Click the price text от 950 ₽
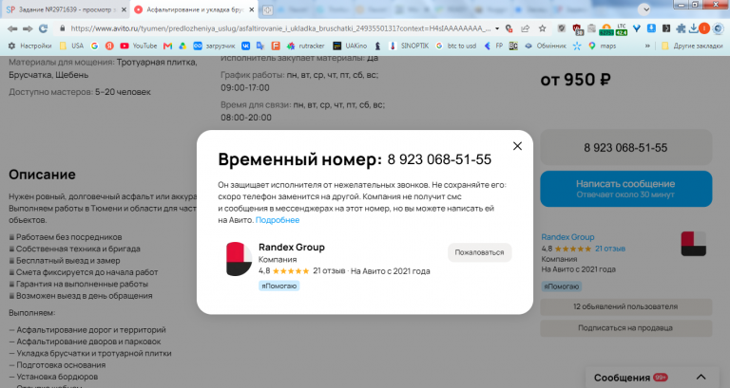The height and width of the screenshot is (388, 730). (x=575, y=80)
